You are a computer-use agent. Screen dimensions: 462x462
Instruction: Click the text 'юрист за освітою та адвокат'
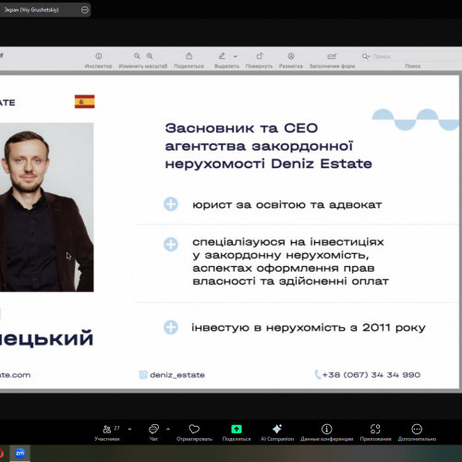287,205
